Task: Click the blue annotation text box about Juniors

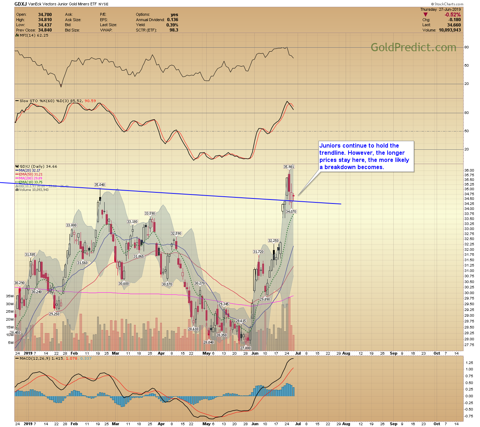Action: coord(366,156)
